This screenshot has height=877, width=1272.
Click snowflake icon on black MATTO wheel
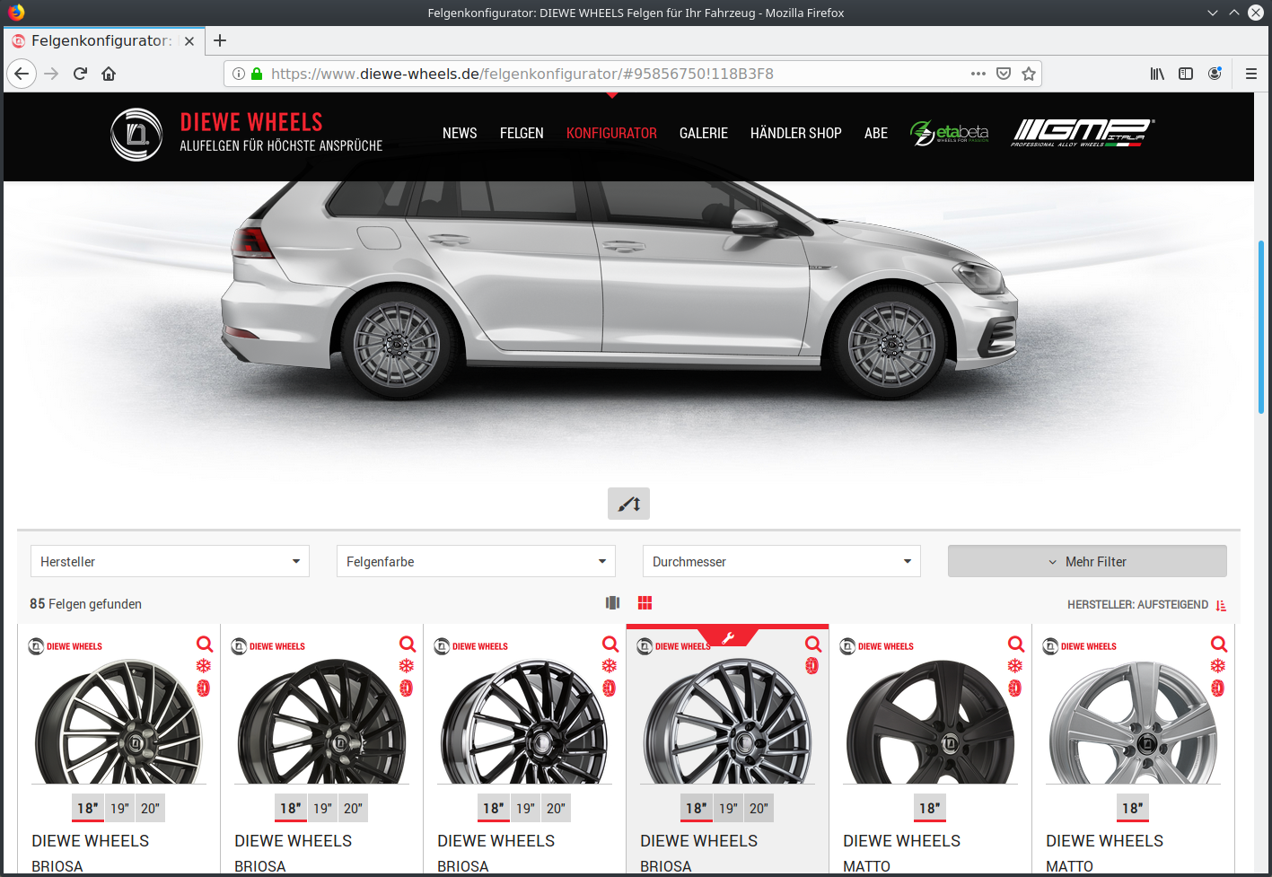click(x=1015, y=666)
